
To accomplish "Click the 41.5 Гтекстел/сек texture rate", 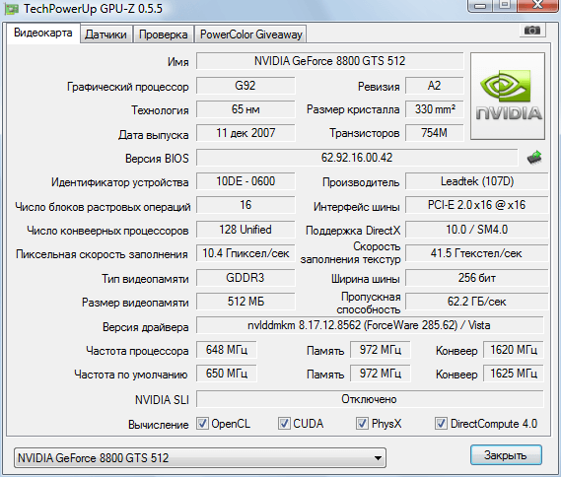I will coord(476,253).
